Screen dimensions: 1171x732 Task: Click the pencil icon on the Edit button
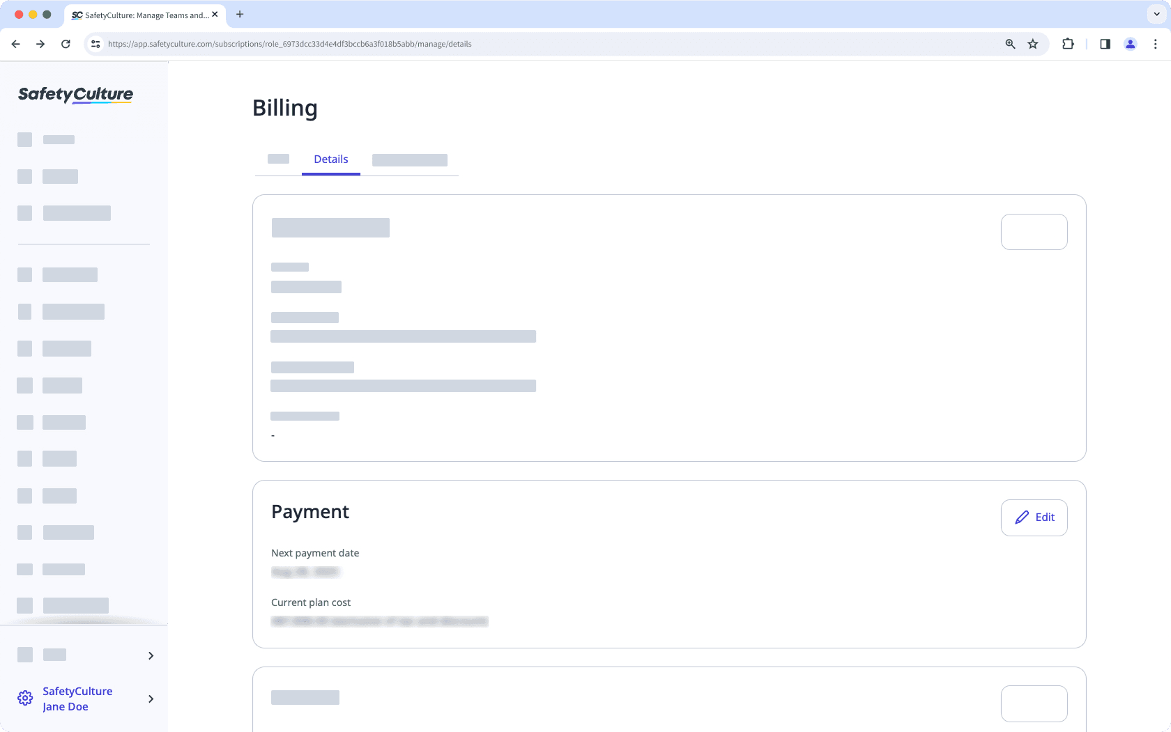1022,517
